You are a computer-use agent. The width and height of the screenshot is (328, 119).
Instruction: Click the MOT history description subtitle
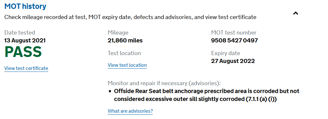[x=130, y=17]
